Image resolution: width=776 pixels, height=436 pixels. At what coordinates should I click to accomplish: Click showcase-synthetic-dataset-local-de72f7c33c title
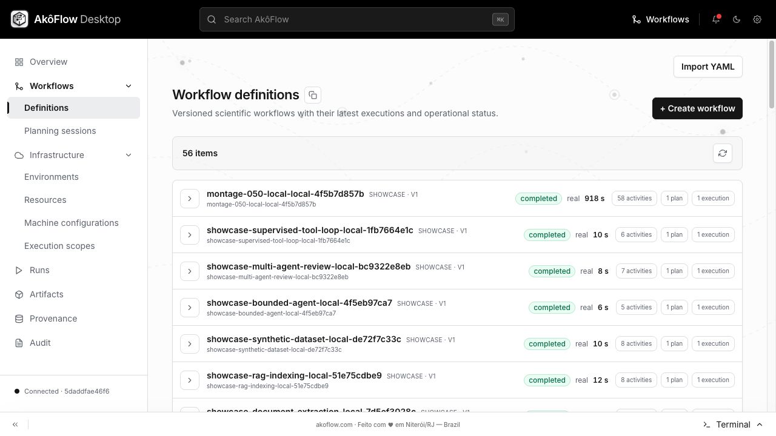tap(304, 339)
